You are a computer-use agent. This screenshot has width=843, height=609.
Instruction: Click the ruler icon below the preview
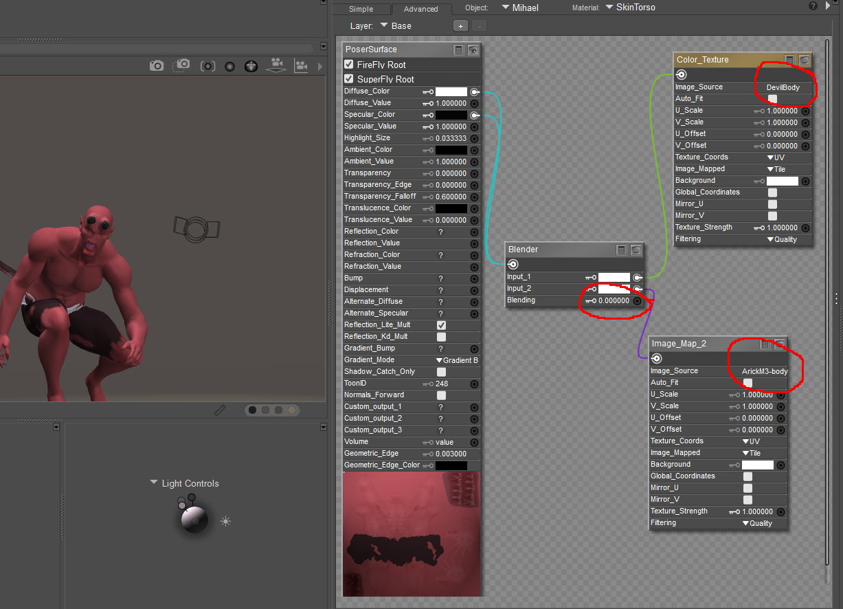(x=220, y=410)
